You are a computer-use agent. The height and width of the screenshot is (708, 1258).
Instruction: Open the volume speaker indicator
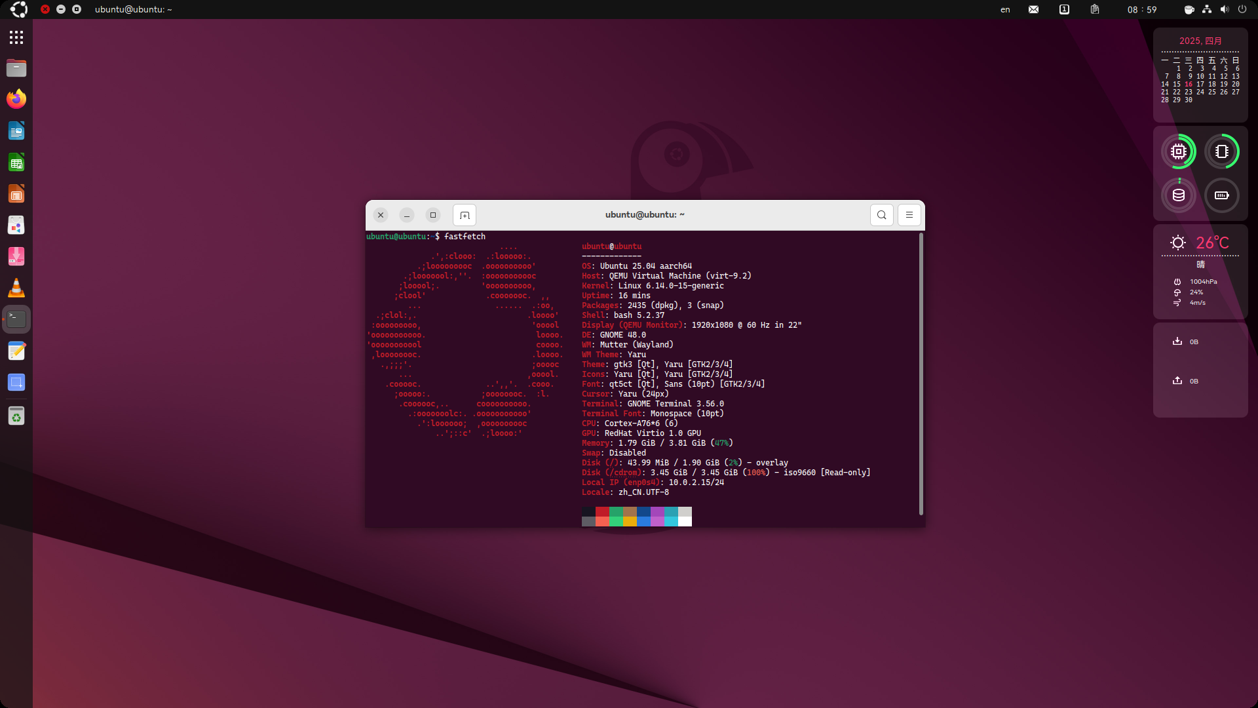point(1225,9)
